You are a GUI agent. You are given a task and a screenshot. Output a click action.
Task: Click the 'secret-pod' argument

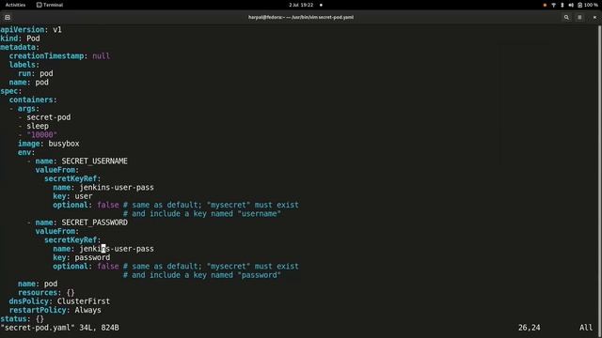pos(48,117)
